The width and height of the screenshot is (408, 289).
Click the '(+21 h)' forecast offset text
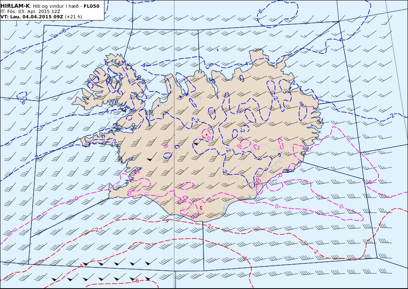73,17
